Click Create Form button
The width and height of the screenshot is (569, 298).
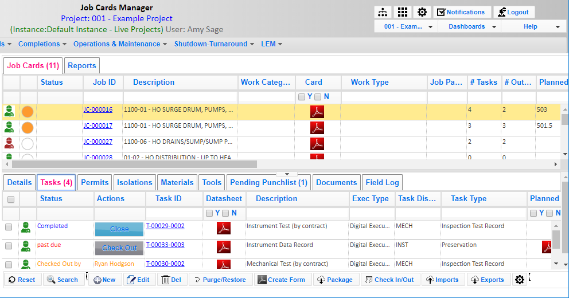[282, 280]
